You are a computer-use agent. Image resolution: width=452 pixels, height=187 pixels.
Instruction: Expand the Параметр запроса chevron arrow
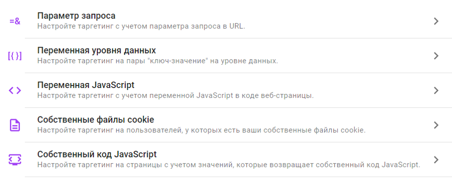point(436,21)
